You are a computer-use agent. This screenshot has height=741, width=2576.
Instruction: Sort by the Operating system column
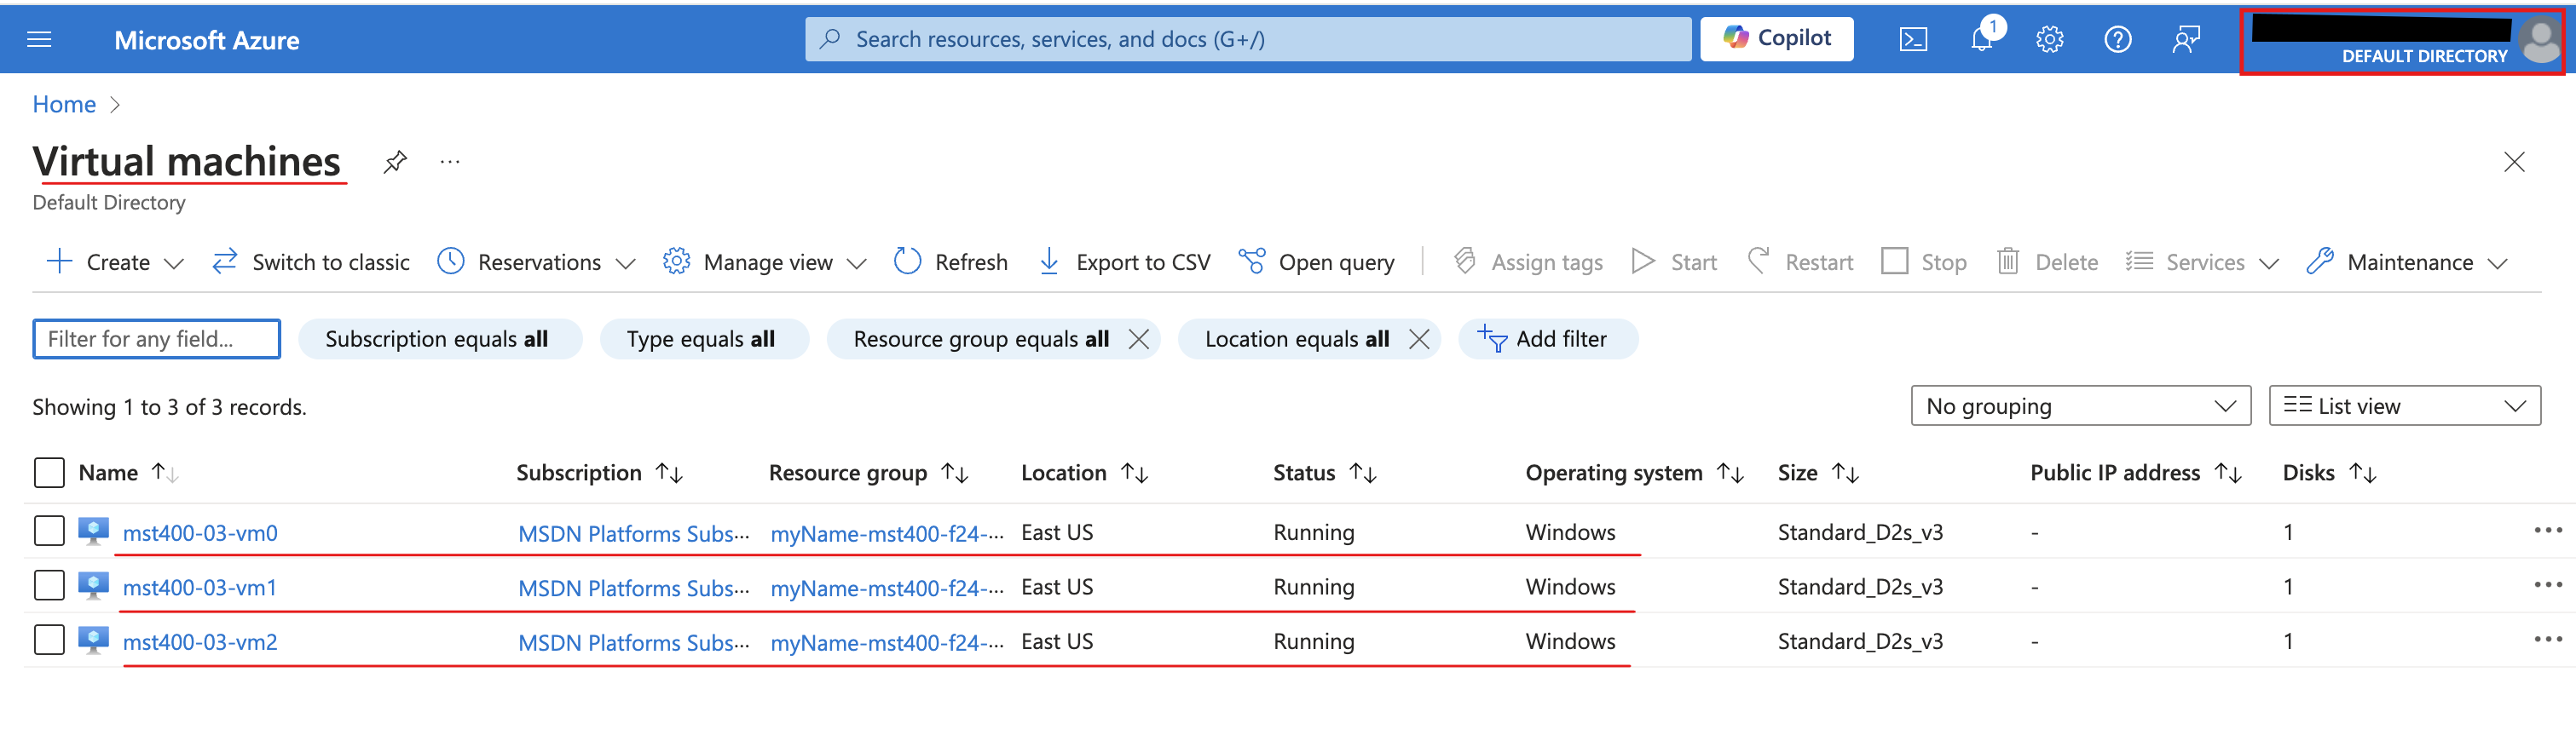1635,473
